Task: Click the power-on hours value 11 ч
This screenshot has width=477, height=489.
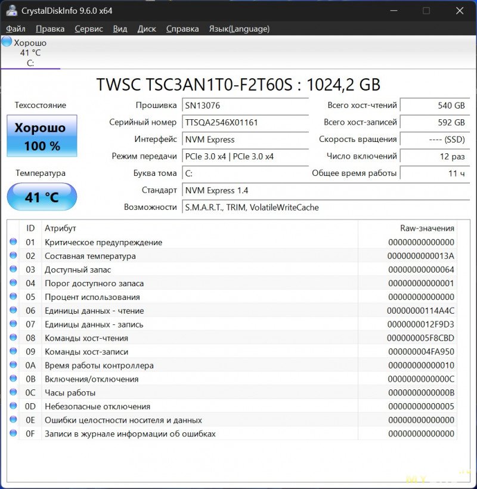Action: (x=435, y=173)
